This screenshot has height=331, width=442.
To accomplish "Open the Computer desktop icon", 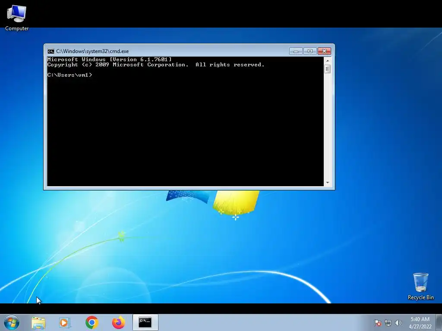I will coord(17,17).
